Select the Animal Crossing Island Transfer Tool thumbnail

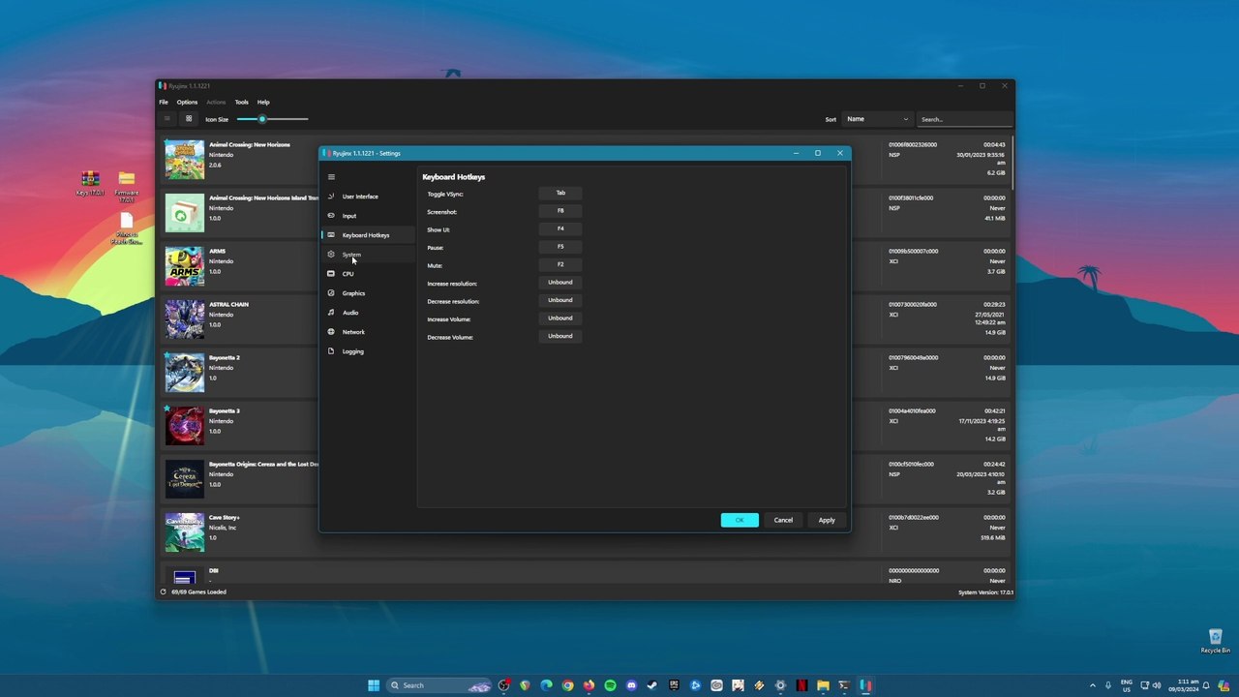pyautogui.click(x=184, y=213)
